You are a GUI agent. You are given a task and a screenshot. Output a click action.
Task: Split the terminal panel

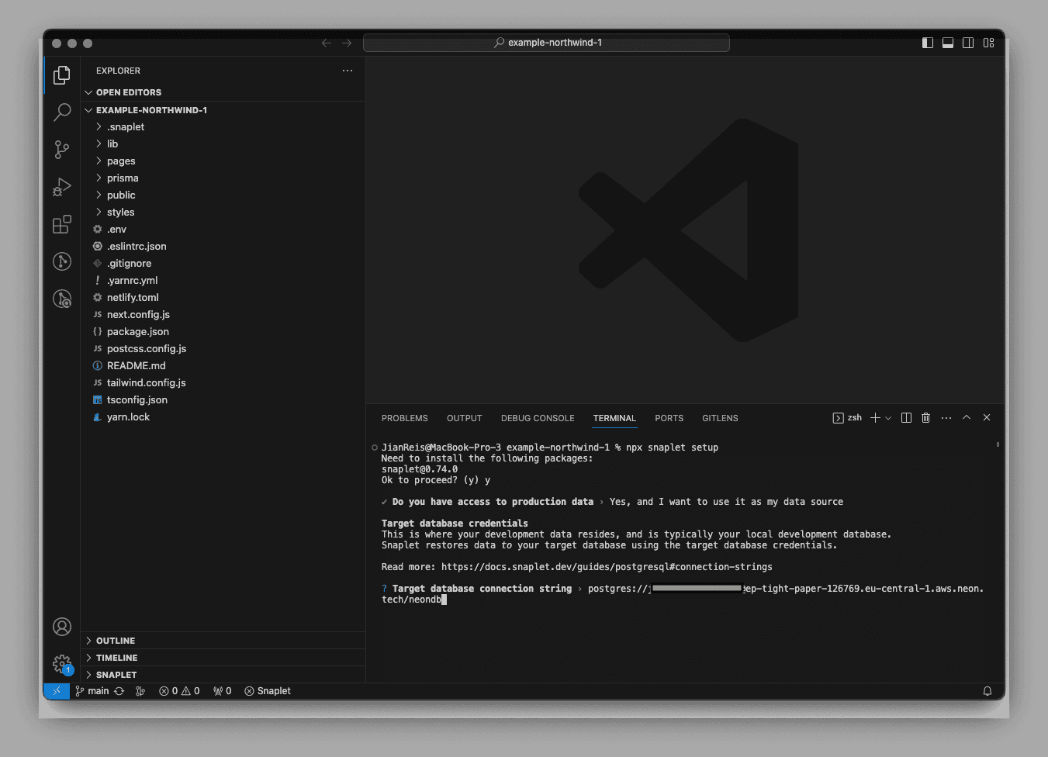[906, 418]
